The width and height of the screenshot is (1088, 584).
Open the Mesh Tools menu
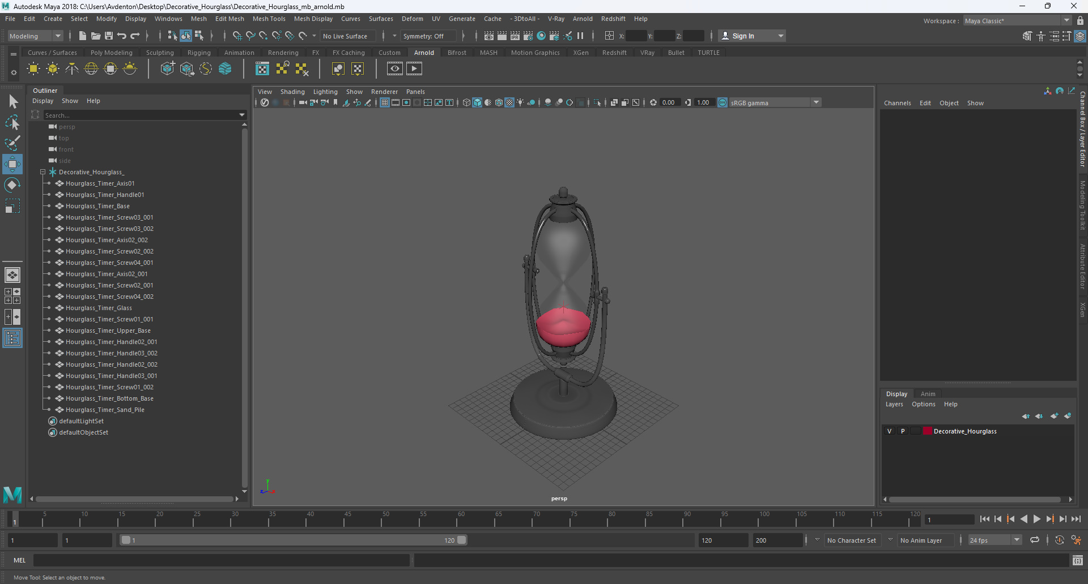coord(269,19)
